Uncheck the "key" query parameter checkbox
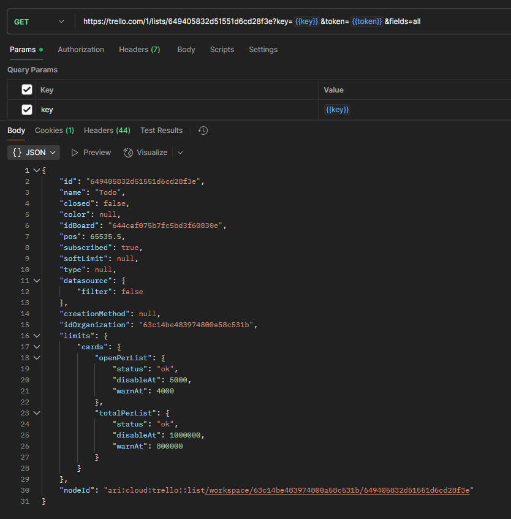 [x=27, y=110]
